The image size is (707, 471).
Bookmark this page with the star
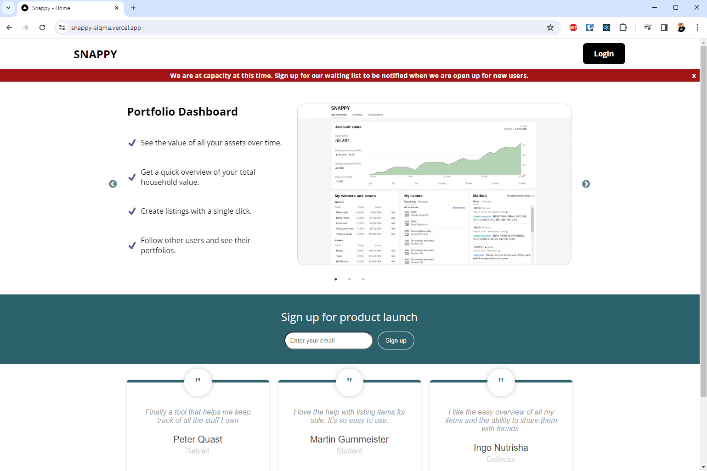(x=550, y=28)
